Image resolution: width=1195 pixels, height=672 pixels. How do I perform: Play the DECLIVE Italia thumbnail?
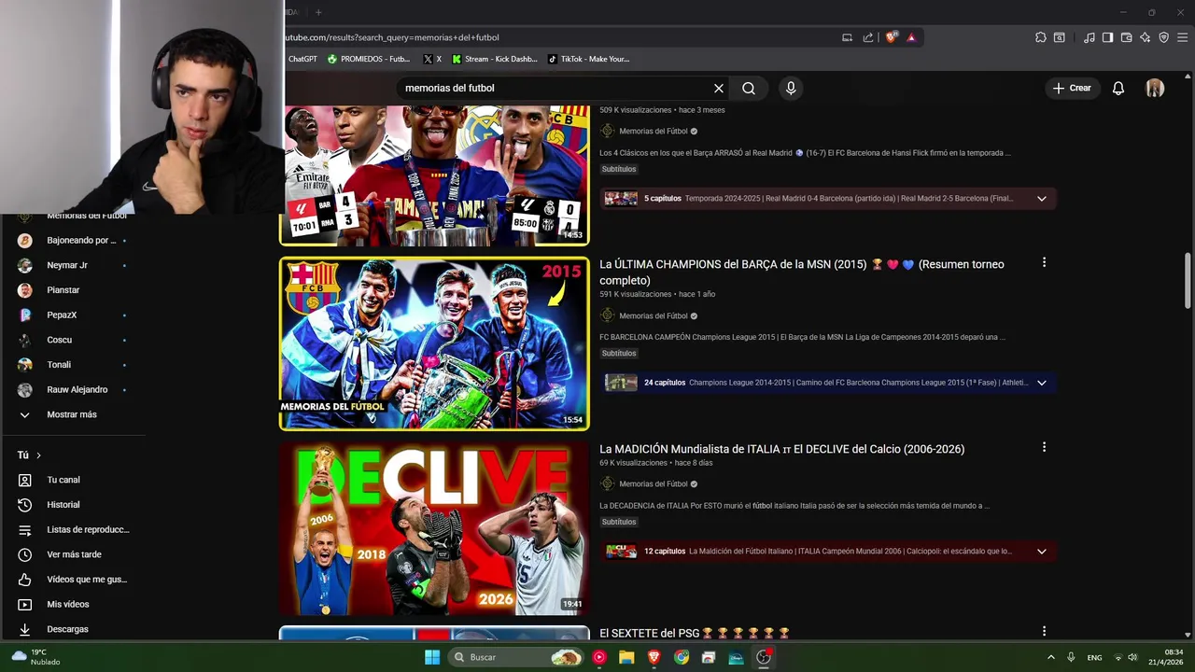(x=434, y=528)
